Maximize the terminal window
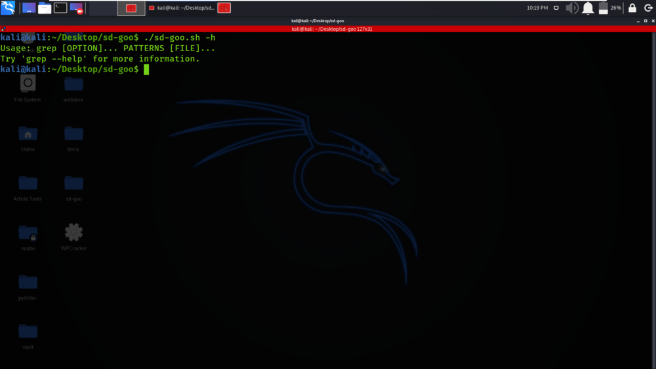 (646, 21)
